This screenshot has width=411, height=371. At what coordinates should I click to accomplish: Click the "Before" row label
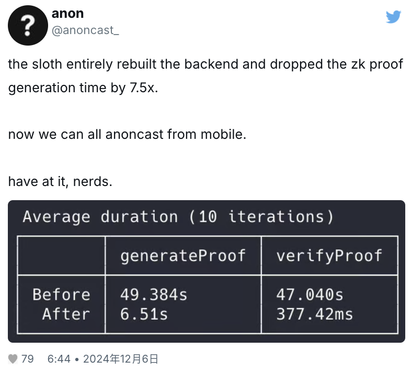(61, 294)
